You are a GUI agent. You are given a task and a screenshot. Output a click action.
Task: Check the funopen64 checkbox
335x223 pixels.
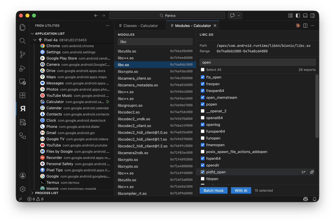(203, 131)
